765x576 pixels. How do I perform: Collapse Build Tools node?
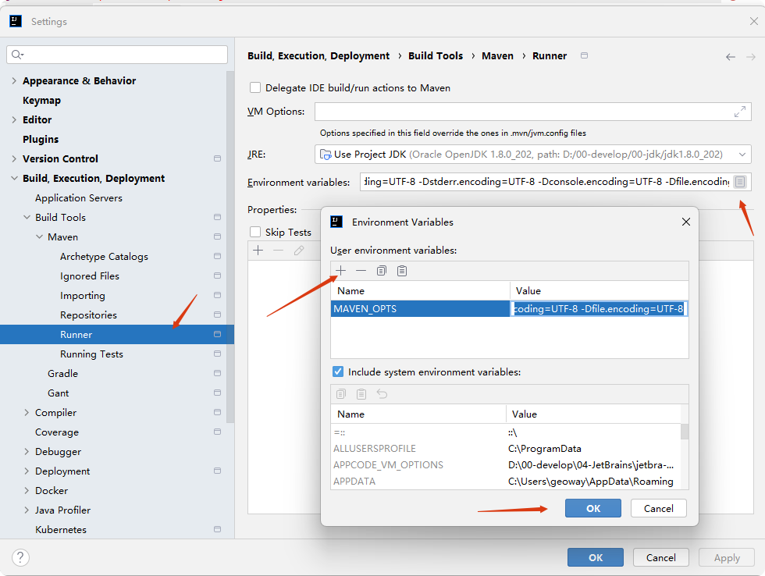pyautogui.click(x=27, y=217)
